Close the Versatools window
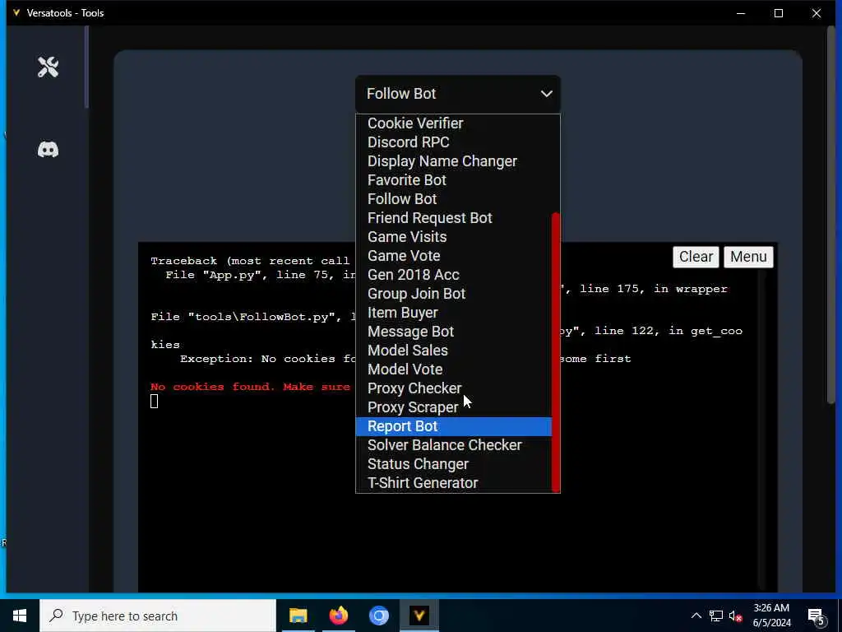 coord(817,13)
